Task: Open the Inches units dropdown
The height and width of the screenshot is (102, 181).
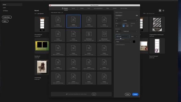Action: [130, 21]
